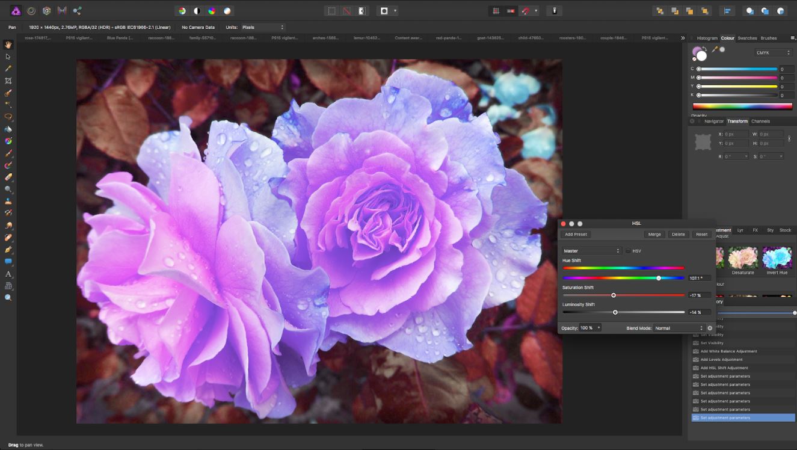Open the Master channel dropdown in HSL
Viewport: 797px width, 450px height.
tap(591, 251)
